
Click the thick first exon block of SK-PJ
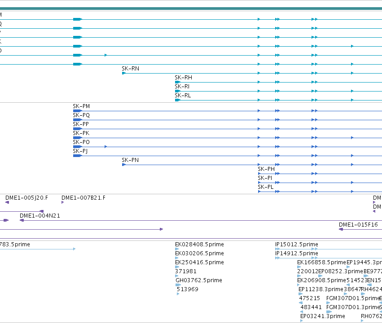point(78,156)
